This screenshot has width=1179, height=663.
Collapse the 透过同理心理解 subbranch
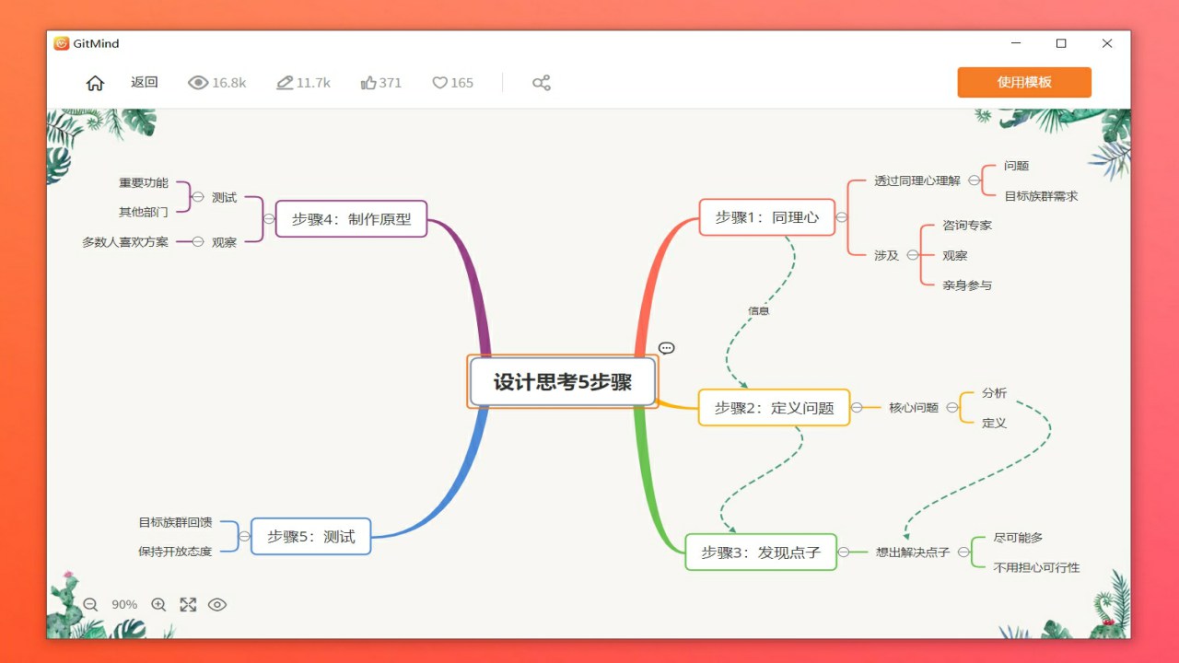(x=974, y=180)
